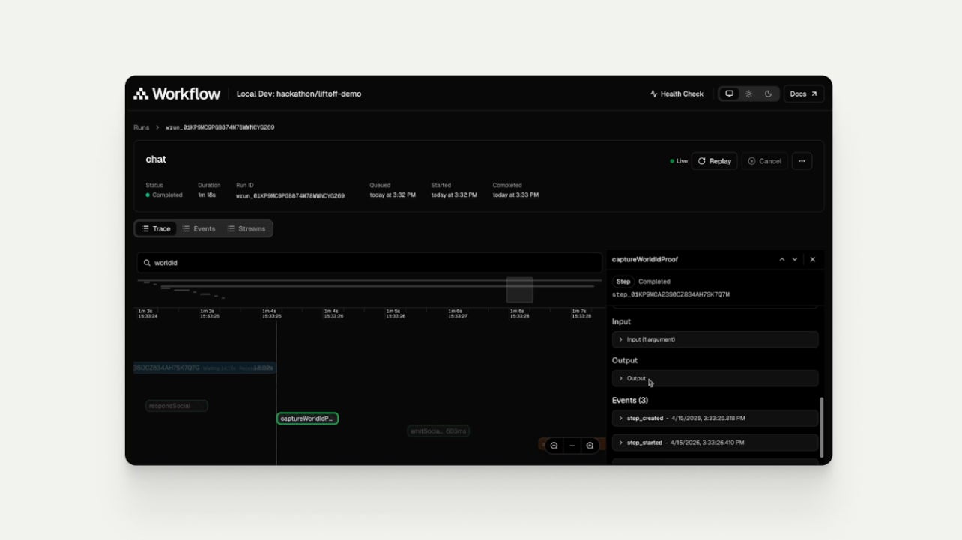Go to next step in detail panel
This screenshot has width=962, height=540.
point(795,259)
